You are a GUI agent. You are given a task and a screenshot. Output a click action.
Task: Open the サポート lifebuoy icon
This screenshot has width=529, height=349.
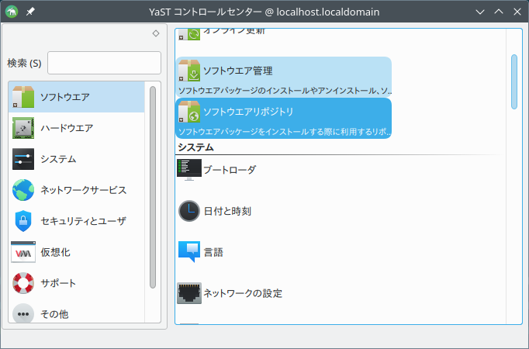(23, 283)
